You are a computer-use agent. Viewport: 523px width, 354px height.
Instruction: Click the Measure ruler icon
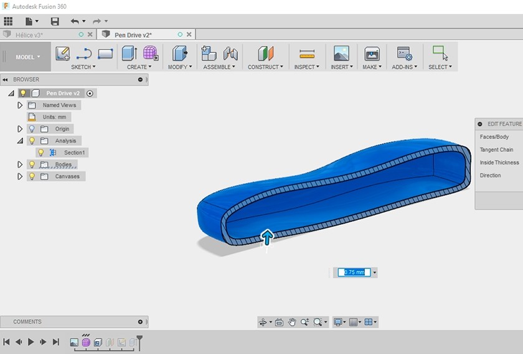[x=306, y=53]
